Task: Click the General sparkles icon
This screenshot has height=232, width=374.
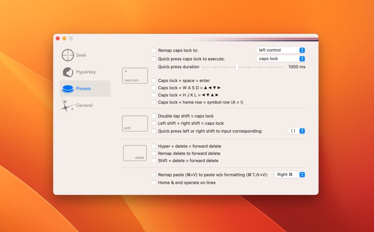Action: pos(67,105)
